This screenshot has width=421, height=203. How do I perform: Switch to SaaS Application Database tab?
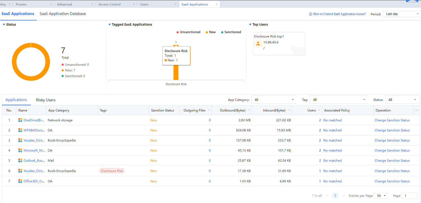63,14
